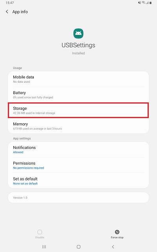Image resolution: width=157 pixels, height=252 pixels.
Task: Tap the Wi-Fi signal status icon
Action: pos(144,3)
